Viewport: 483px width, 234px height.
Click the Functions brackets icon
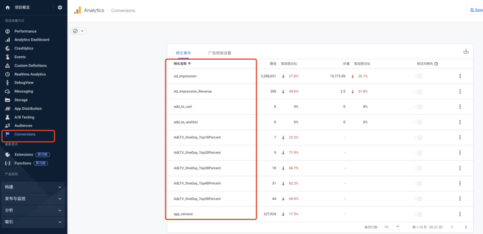pos(8,163)
